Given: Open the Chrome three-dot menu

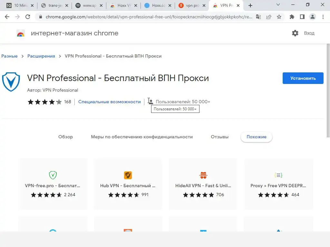Looking at the screenshot, I should 323,17.
